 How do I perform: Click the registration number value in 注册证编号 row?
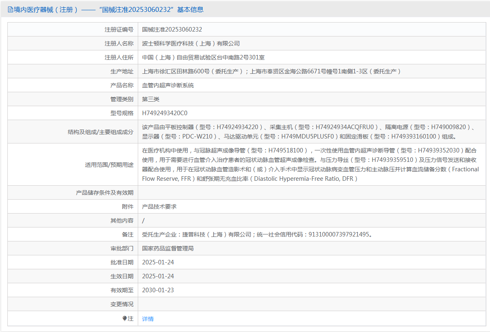[172, 30]
